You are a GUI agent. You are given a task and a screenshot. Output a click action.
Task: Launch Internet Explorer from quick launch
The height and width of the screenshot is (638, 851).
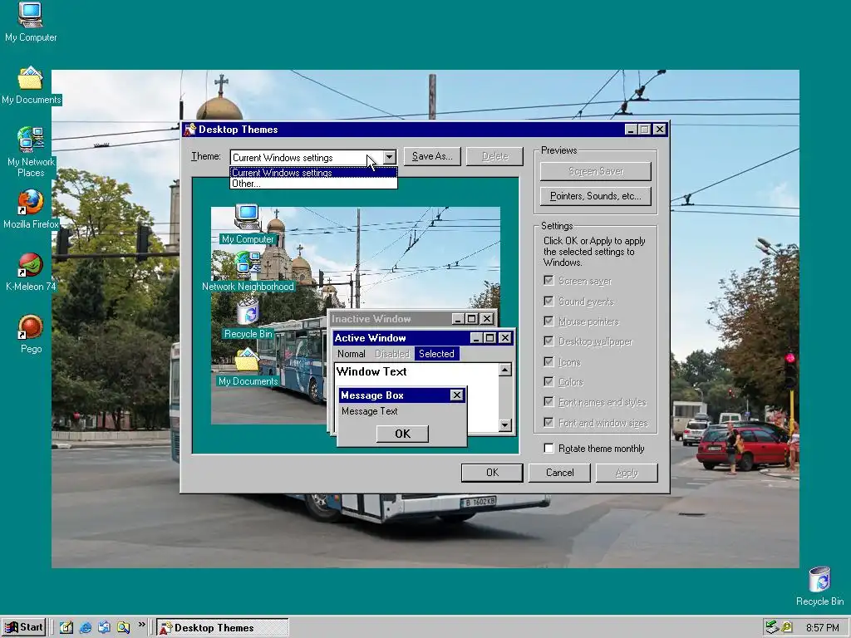(x=86, y=627)
